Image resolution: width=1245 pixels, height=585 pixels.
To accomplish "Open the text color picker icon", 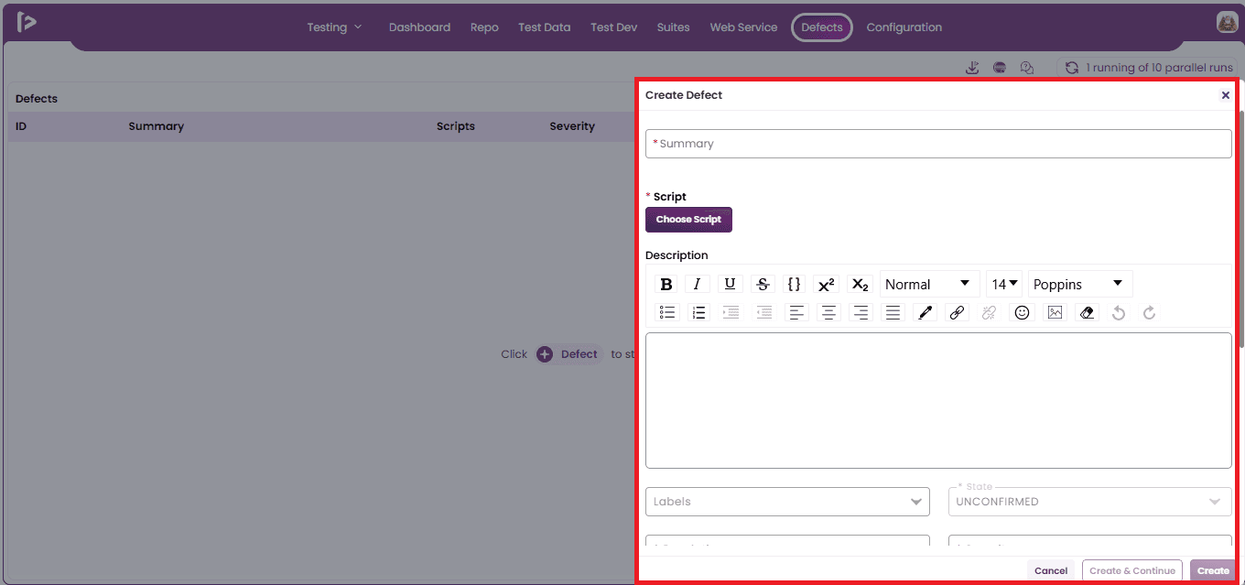I will tap(925, 312).
